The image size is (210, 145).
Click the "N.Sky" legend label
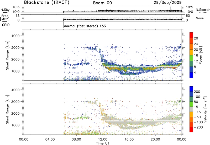tap(5, 10)
